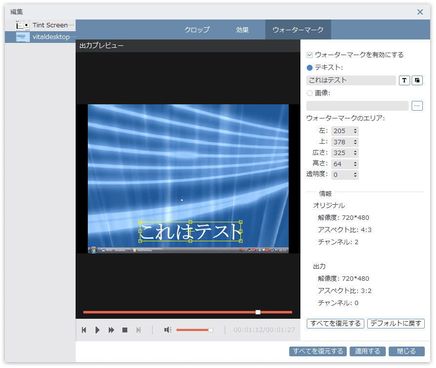436x368 pixels.
Task: Mute the audio with speaker icon
Action: (168, 330)
